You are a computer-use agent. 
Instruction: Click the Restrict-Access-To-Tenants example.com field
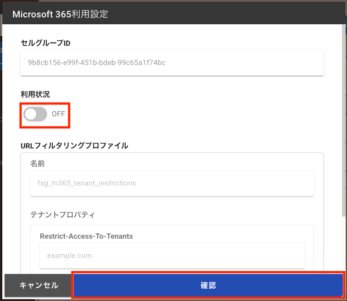(172, 256)
